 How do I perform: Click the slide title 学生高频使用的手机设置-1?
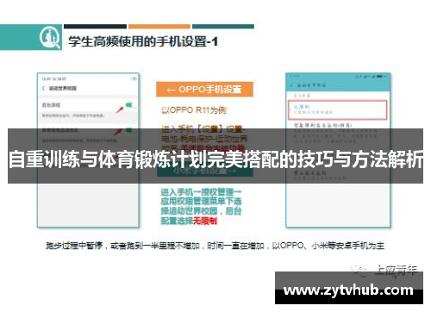143,42
